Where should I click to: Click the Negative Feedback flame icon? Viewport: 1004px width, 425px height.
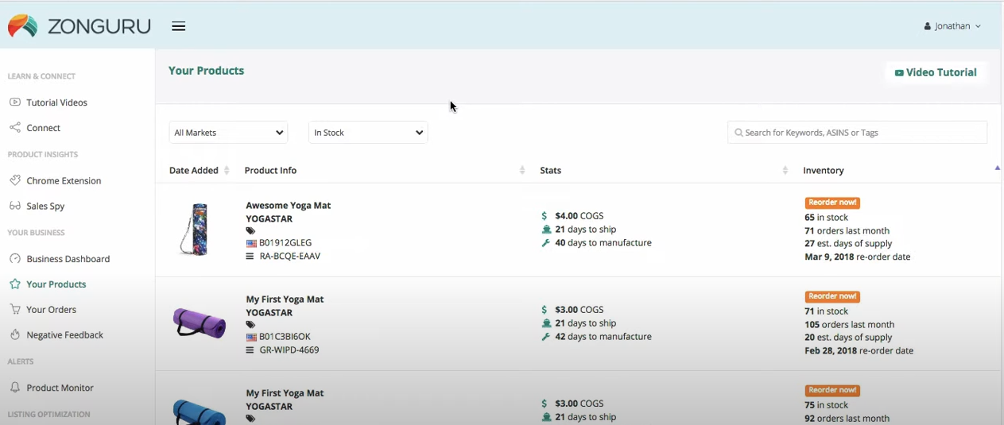coord(15,335)
